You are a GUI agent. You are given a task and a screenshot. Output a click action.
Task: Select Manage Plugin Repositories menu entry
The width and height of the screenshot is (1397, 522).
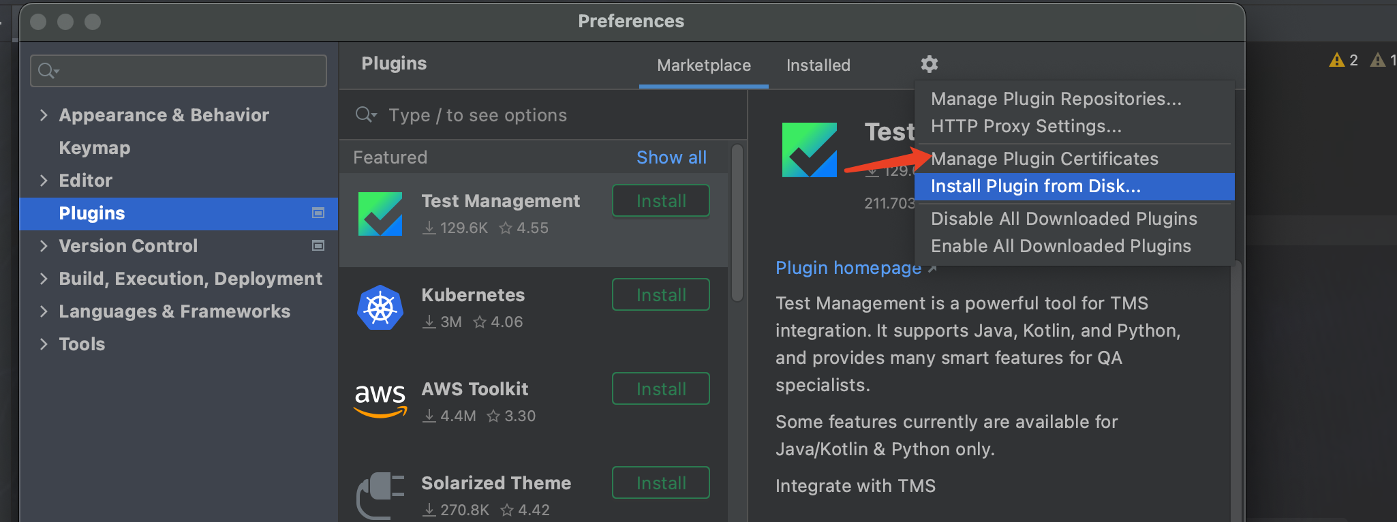[x=1056, y=99]
